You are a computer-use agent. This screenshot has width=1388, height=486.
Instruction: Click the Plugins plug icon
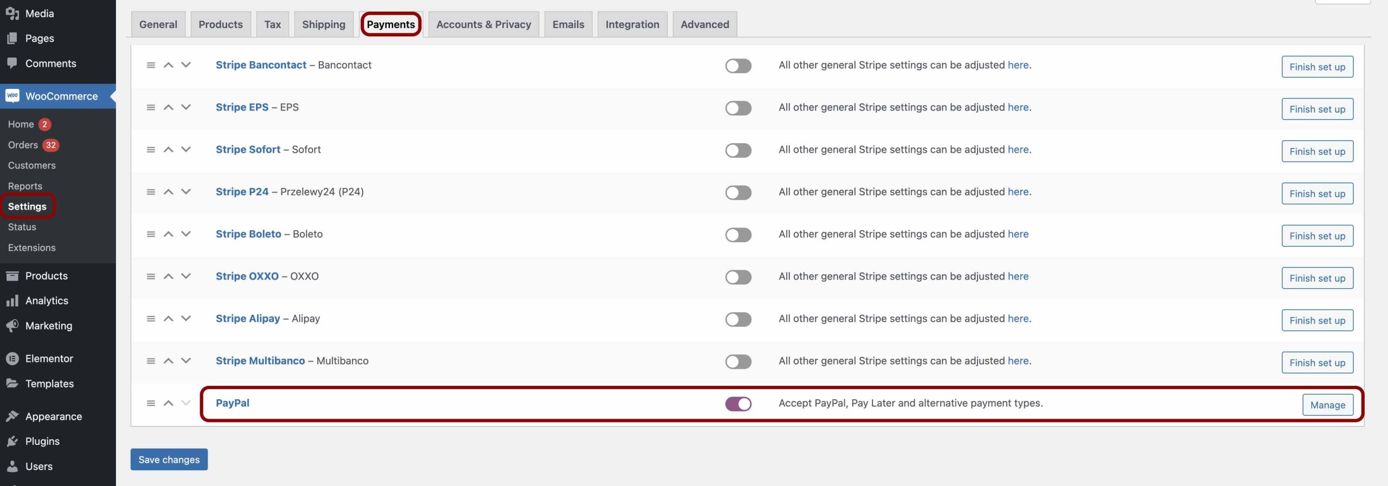pos(12,441)
